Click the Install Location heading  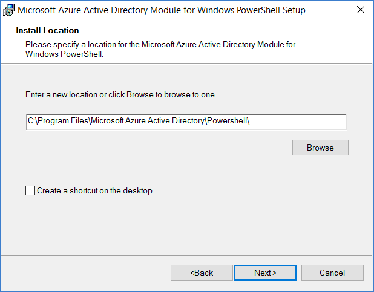pyautogui.click(x=47, y=30)
